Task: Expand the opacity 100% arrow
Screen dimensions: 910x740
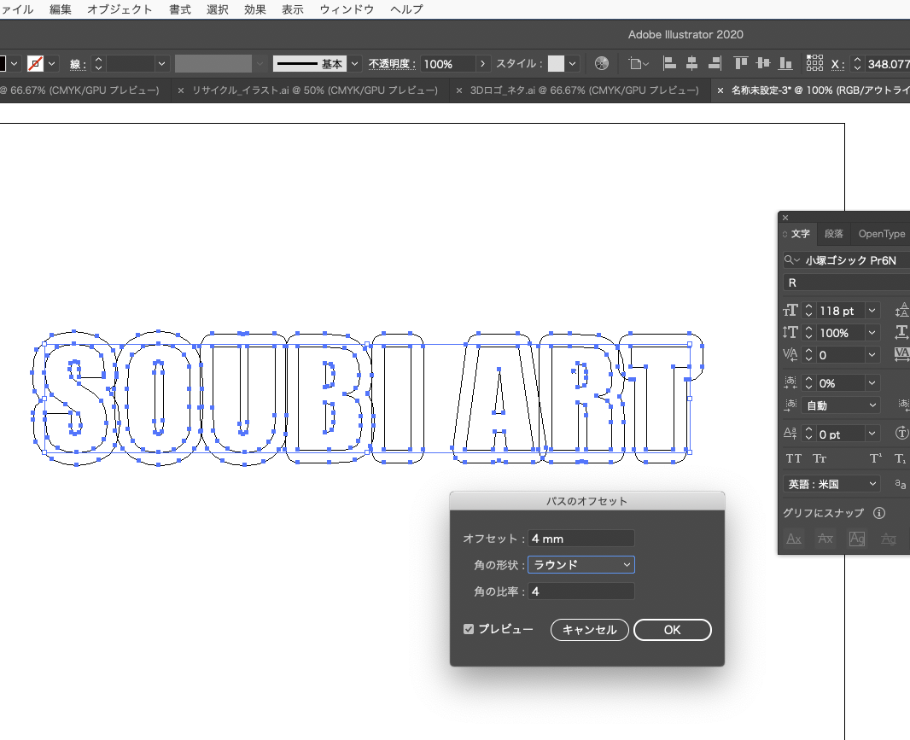Action: [x=482, y=64]
